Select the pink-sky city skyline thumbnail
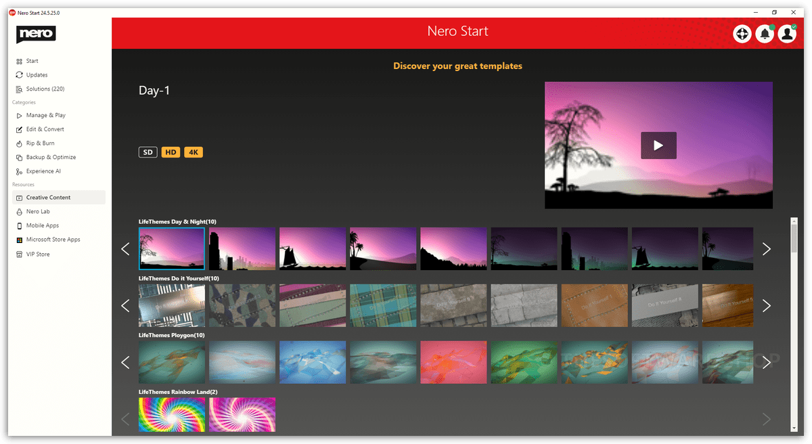Image resolution: width=812 pixels, height=444 pixels. tap(242, 249)
